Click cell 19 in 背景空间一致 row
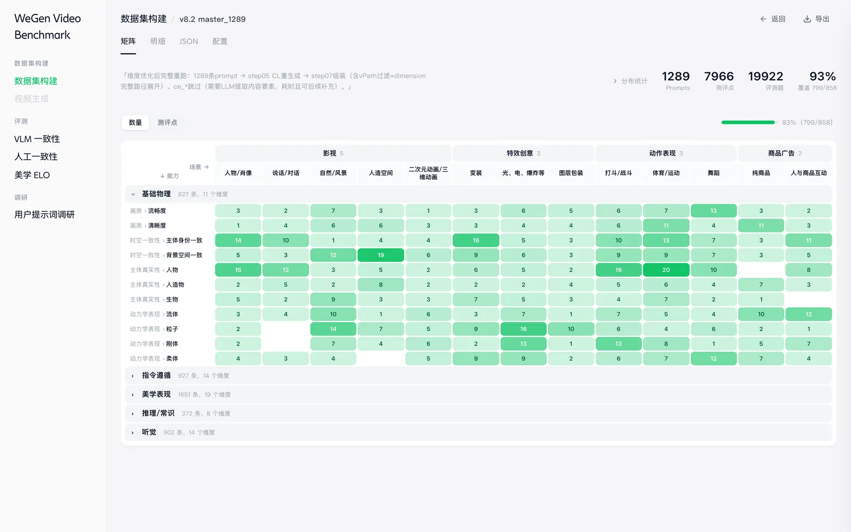Viewport: 851px width, 532px height. 381,255
